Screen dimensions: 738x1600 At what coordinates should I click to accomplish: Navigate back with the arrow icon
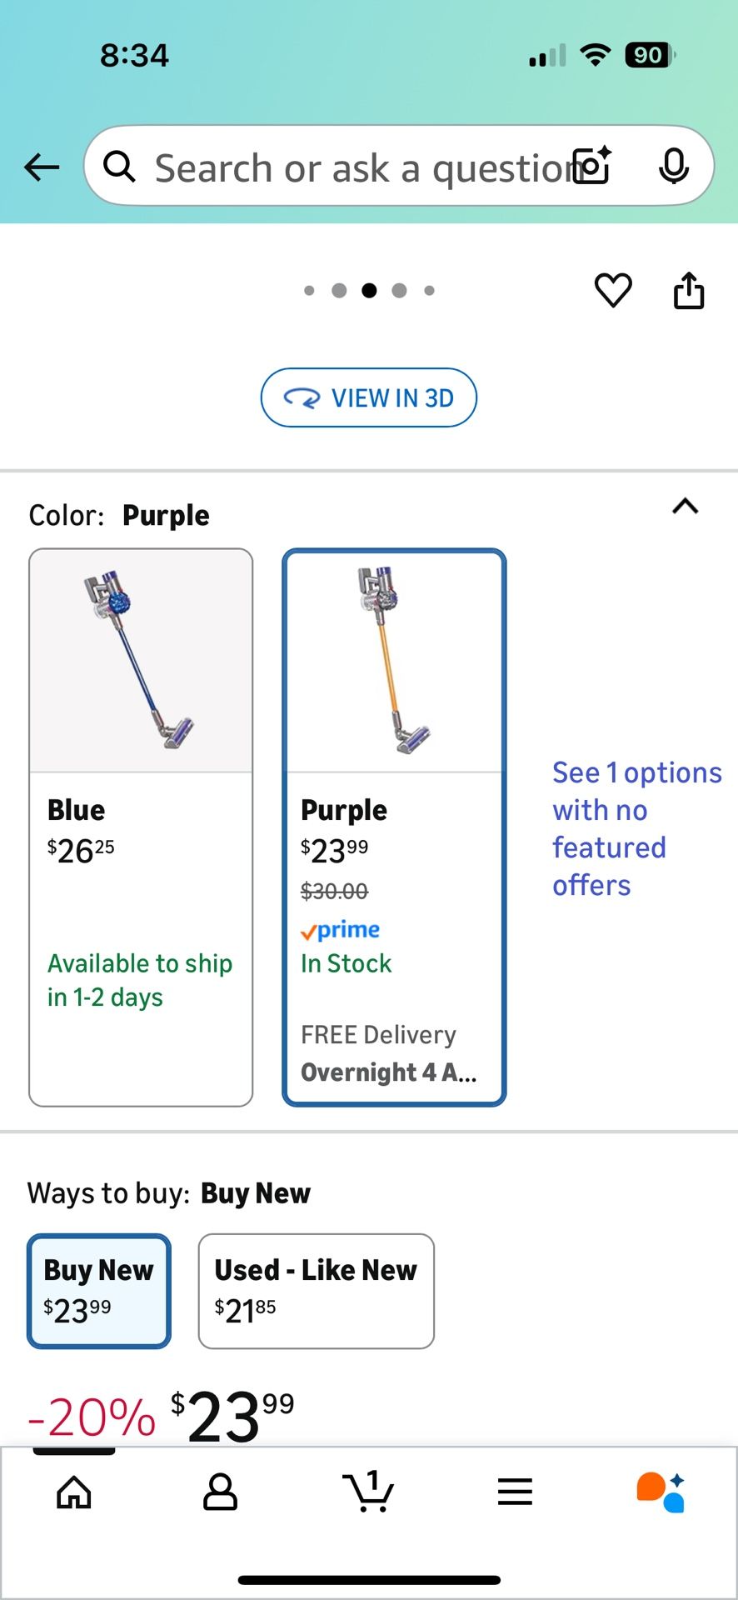pyautogui.click(x=41, y=167)
